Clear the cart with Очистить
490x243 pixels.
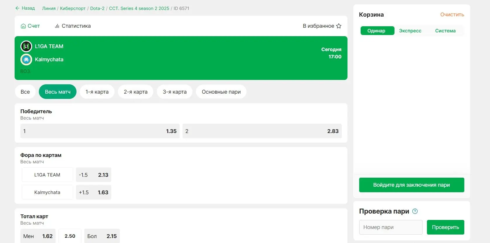(452, 15)
